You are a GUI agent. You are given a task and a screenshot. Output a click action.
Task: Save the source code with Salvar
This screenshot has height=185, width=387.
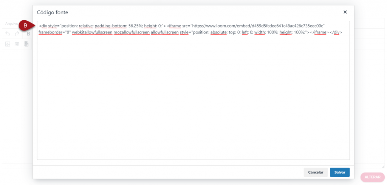(x=339, y=172)
